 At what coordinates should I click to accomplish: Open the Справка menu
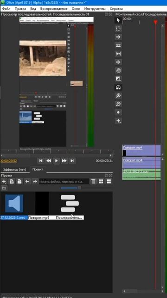(116, 9)
